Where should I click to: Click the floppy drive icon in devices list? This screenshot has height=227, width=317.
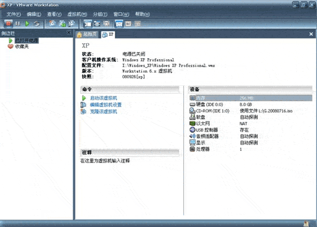pos(193,117)
